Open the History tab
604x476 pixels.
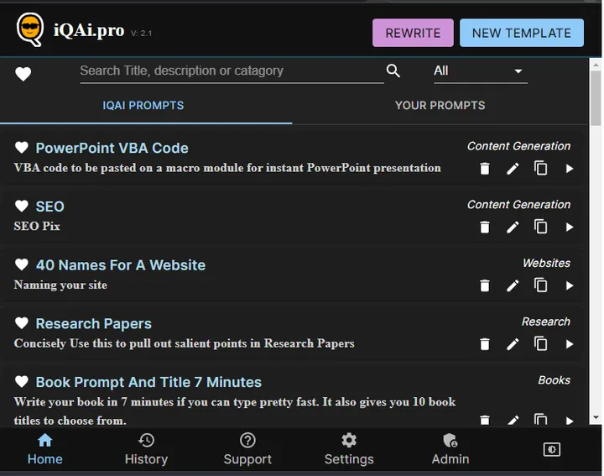pyautogui.click(x=146, y=449)
